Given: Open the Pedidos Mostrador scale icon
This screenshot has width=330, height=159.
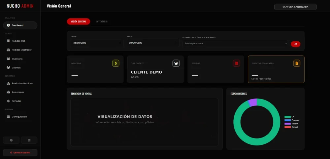Looking at the screenshot, I should [x=9, y=50].
